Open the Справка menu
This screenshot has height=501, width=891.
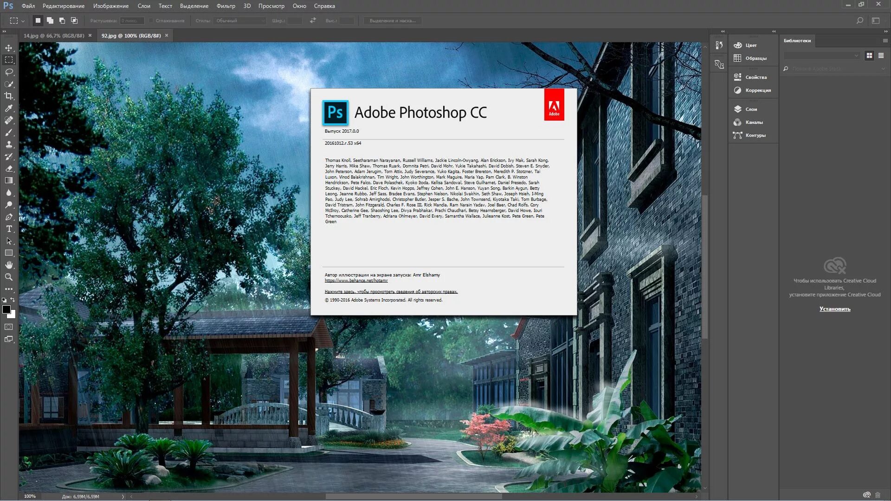(324, 6)
